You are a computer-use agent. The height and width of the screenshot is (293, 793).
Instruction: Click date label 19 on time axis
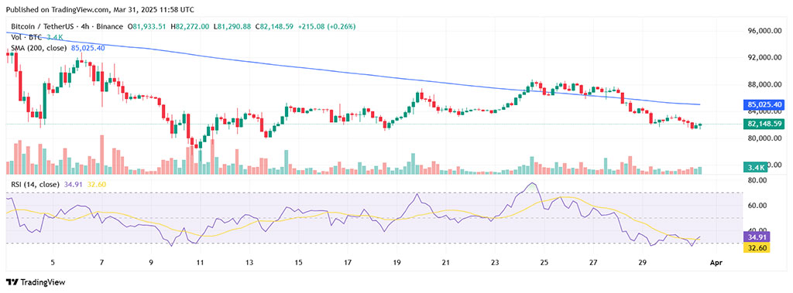(396, 263)
